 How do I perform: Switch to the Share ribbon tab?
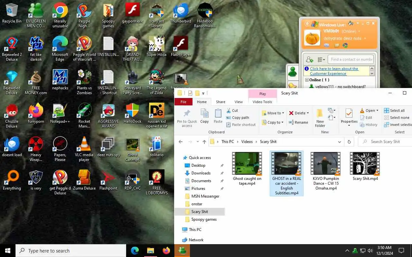click(220, 102)
